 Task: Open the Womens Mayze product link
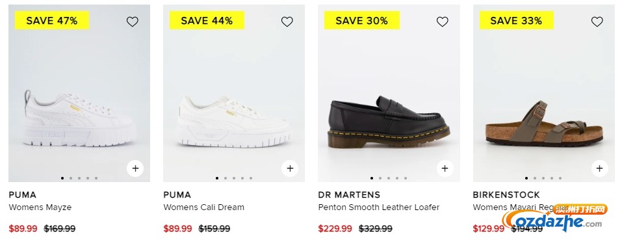pyautogui.click(x=40, y=207)
